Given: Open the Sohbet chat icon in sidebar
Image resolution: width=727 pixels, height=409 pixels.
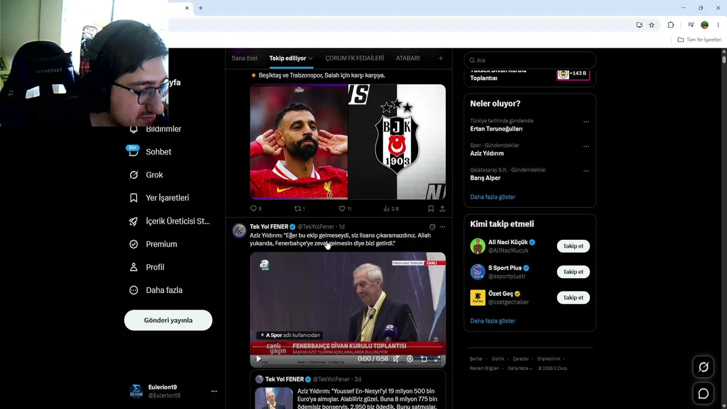Looking at the screenshot, I should (x=133, y=152).
